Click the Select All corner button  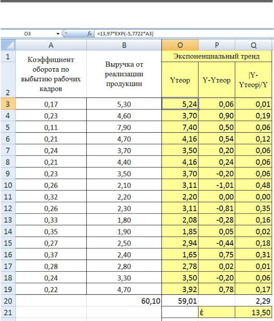[8, 45]
